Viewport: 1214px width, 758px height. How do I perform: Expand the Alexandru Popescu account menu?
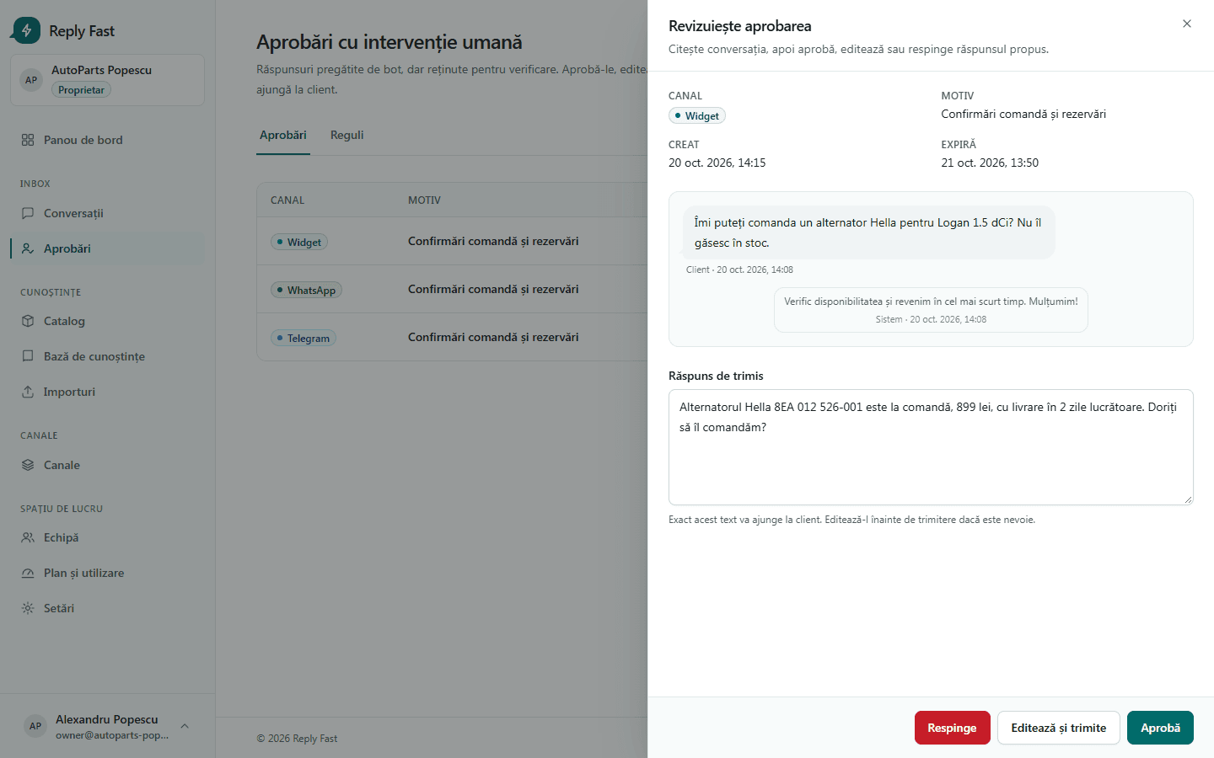185,726
